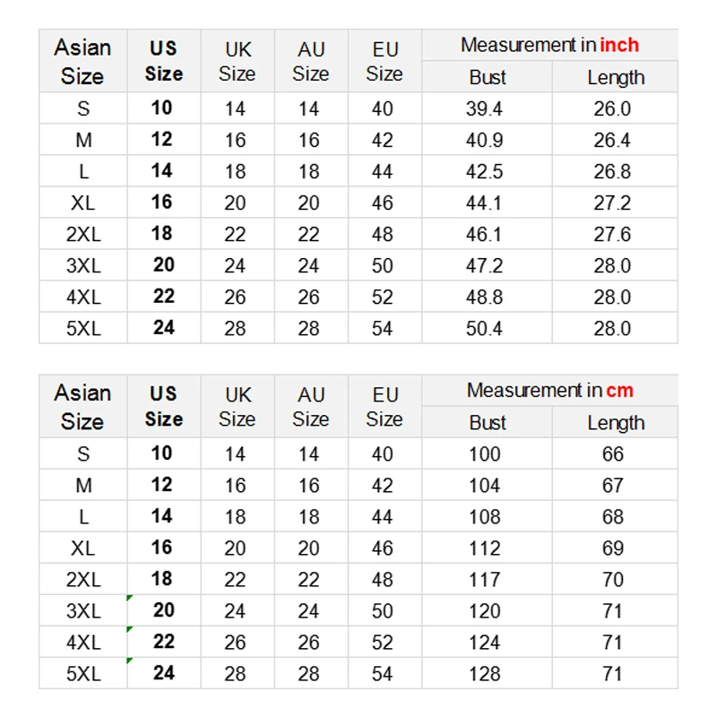717x717 pixels.
Task: Select the 40.9 bust measurement cell
Action: click(x=485, y=140)
